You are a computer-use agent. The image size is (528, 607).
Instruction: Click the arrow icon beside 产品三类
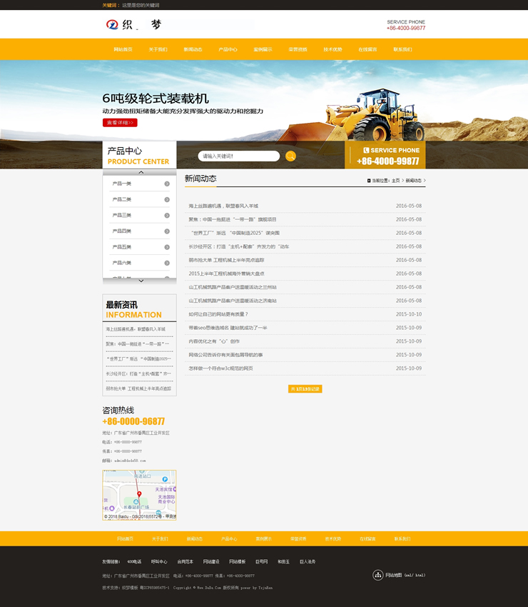click(167, 215)
